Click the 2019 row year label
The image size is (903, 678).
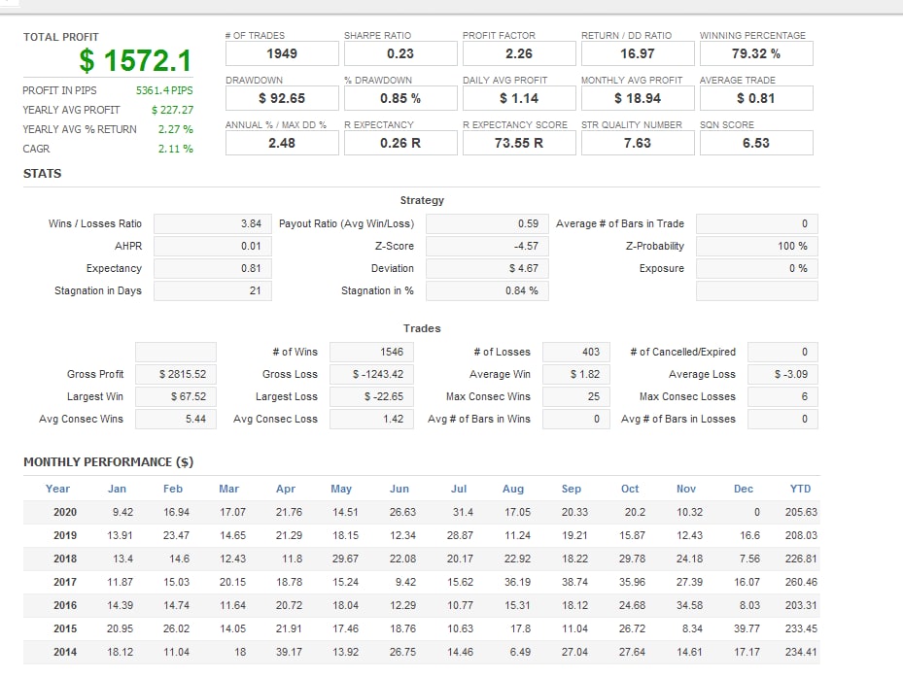pos(65,536)
